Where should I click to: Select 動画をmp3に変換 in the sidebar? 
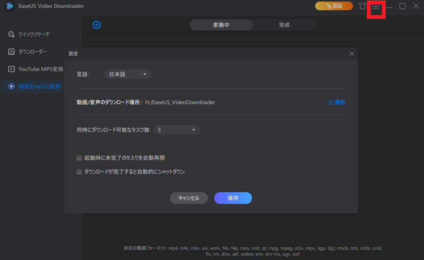[32, 86]
